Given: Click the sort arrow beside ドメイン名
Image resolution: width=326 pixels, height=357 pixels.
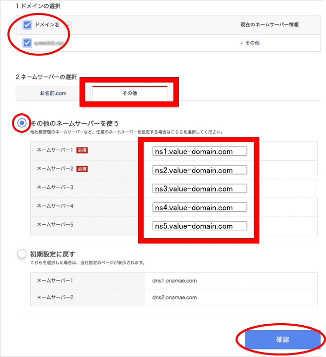Looking at the screenshot, I should coord(68,25).
